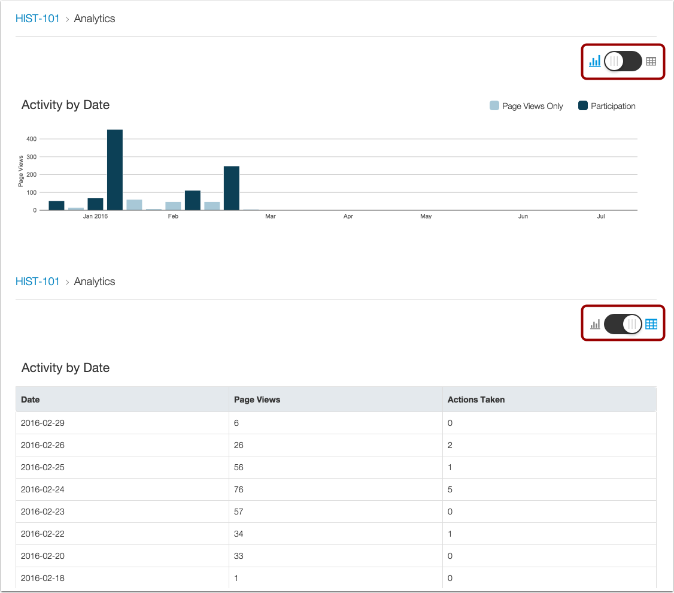The height and width of the screenshot is (593, 674).
Task: Switch the bottom view toggle to chart
Action: pos(623,323)
